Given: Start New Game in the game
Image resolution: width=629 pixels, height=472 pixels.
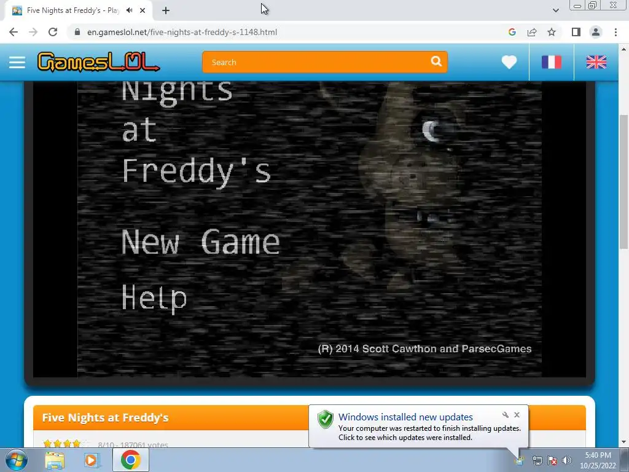Looking at the screenshot, I should (x=201, y=242).
